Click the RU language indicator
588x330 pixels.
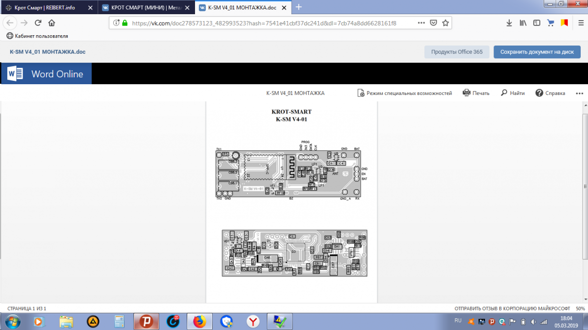point(458,321)
